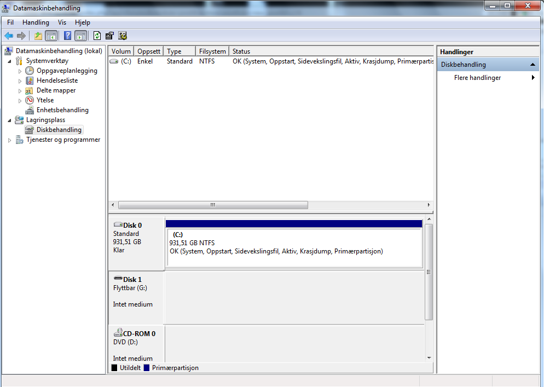Screen dimensions: 544x387
Task: Toggle the console tree pane toolbar button
Action: pos(51,36)
